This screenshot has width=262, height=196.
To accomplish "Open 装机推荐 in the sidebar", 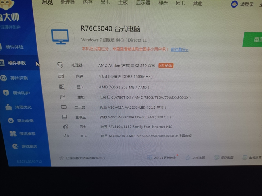I will 27,134.
